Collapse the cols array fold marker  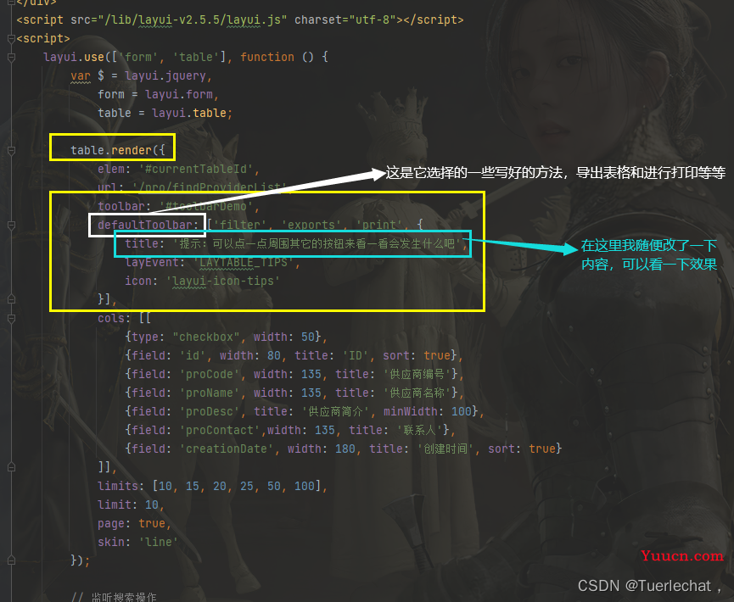[11, 319]
